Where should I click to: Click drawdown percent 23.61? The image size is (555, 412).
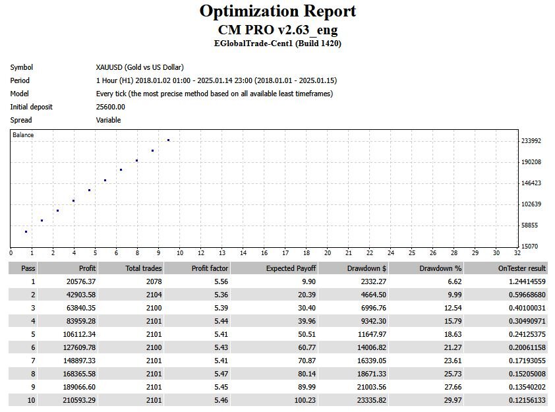453,361
